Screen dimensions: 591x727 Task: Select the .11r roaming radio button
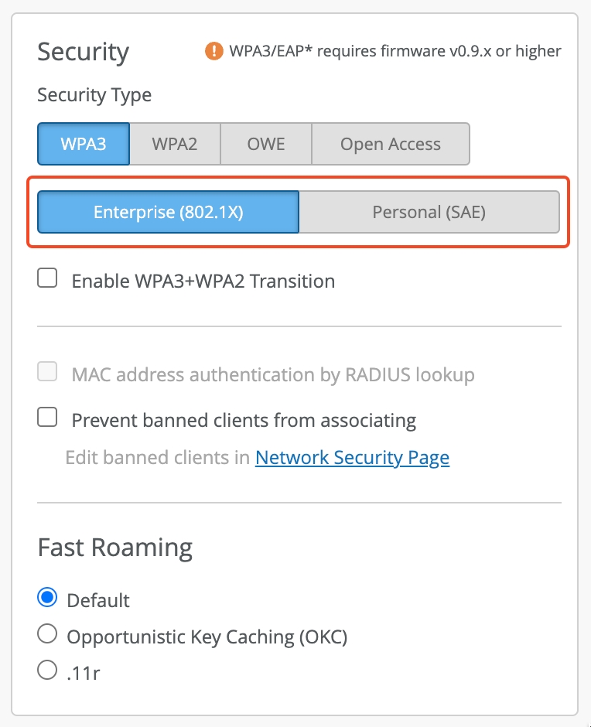pyautogui.click(x=47, y=671)
